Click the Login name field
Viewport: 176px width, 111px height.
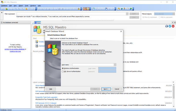(107, 68)
